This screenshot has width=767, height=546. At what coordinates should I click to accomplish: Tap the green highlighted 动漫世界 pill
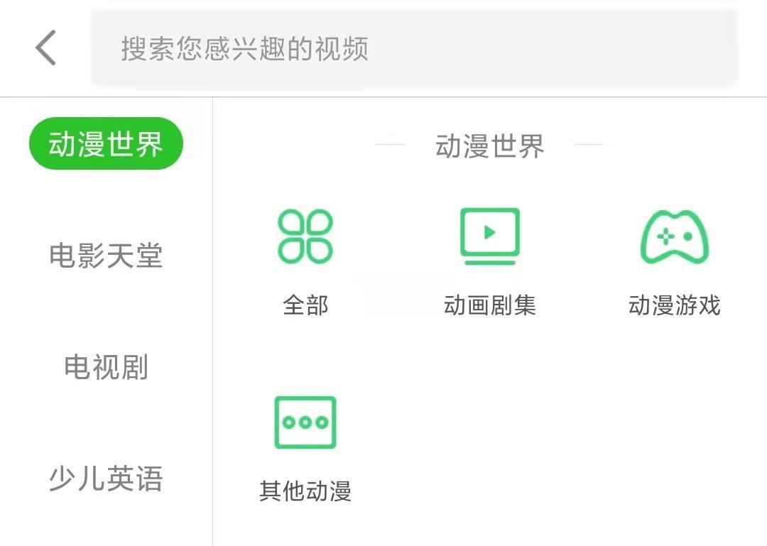click(x=105, y=142)
